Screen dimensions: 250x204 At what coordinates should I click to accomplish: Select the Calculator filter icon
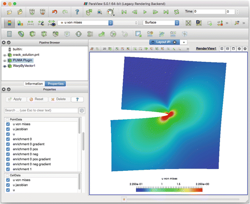[10, 34]
